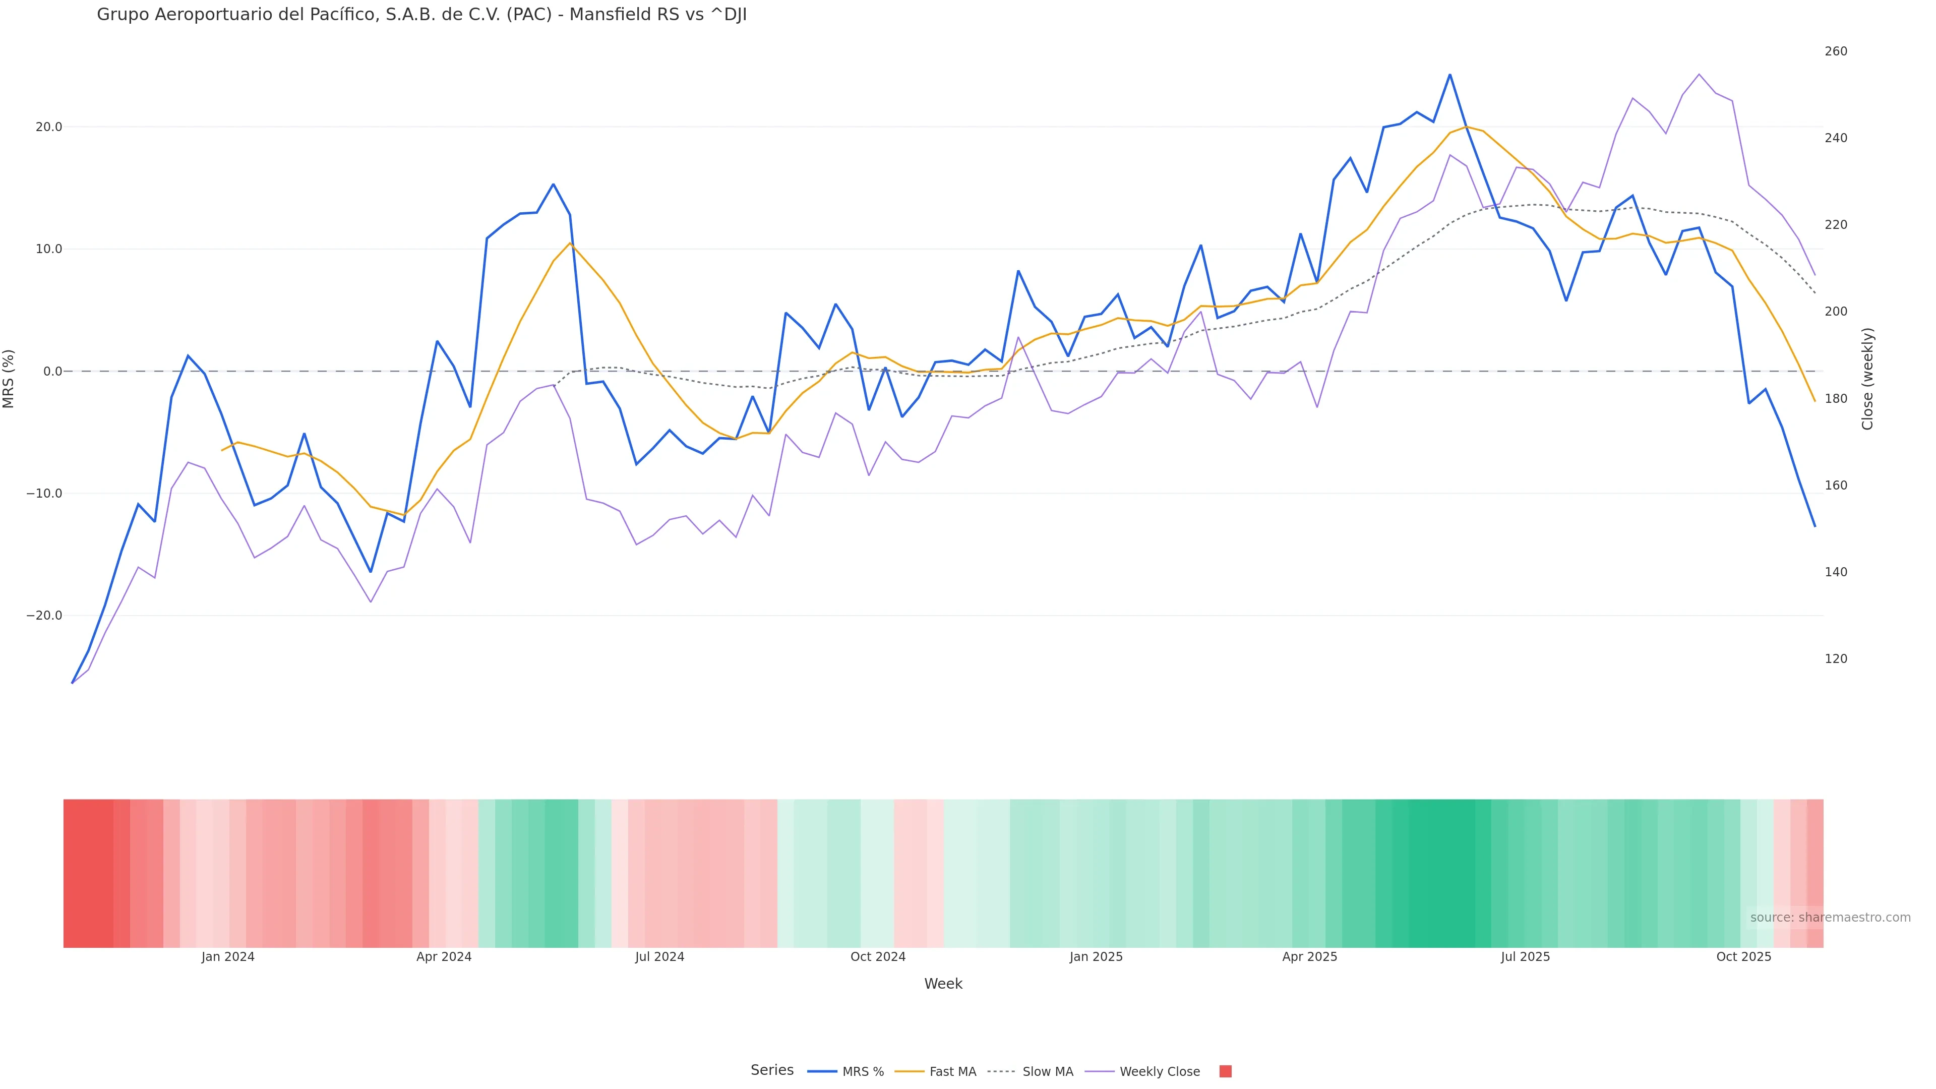
Task: Click the red square legend swatch
Action: pos(1225,1072)
